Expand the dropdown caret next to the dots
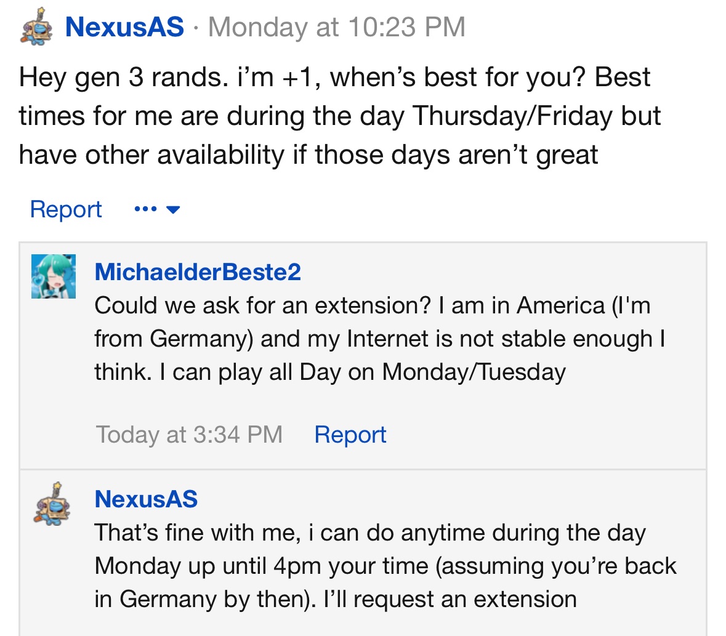Screen dimensions: 726x636 click(172, 210)
